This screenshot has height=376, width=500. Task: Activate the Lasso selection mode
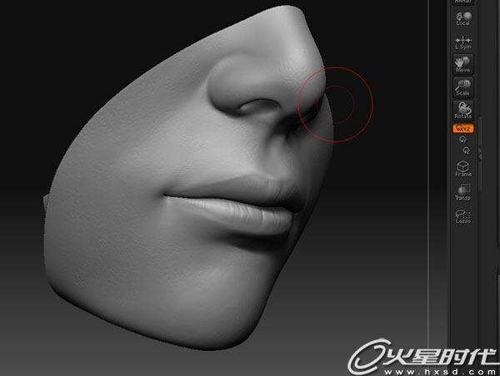click(463, 215)
